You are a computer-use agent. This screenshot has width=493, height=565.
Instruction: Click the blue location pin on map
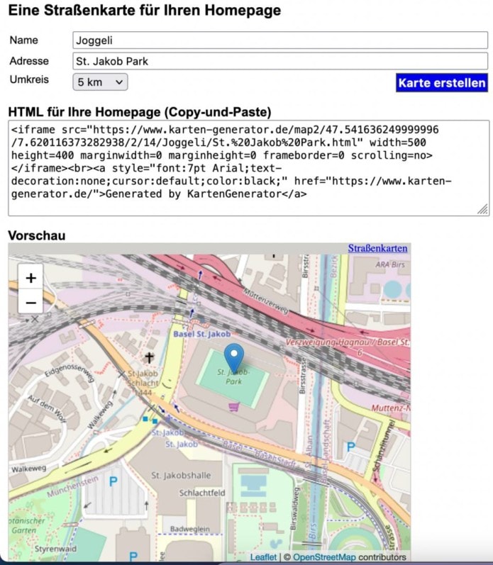click(x=233, y=357)
